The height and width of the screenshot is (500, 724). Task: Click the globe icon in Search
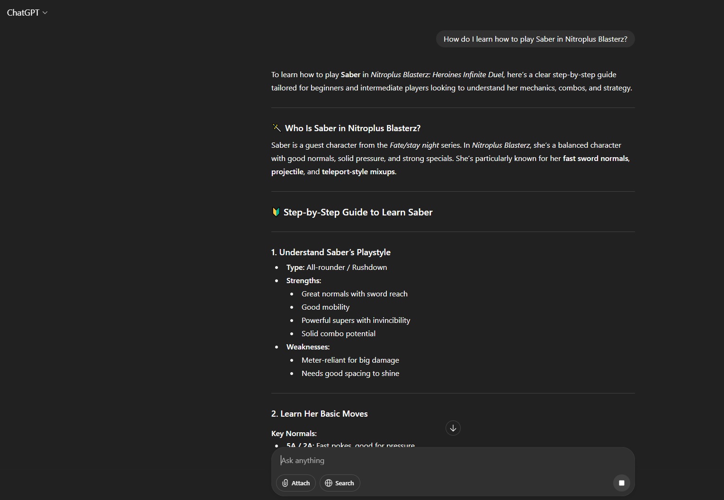(329, 483)
